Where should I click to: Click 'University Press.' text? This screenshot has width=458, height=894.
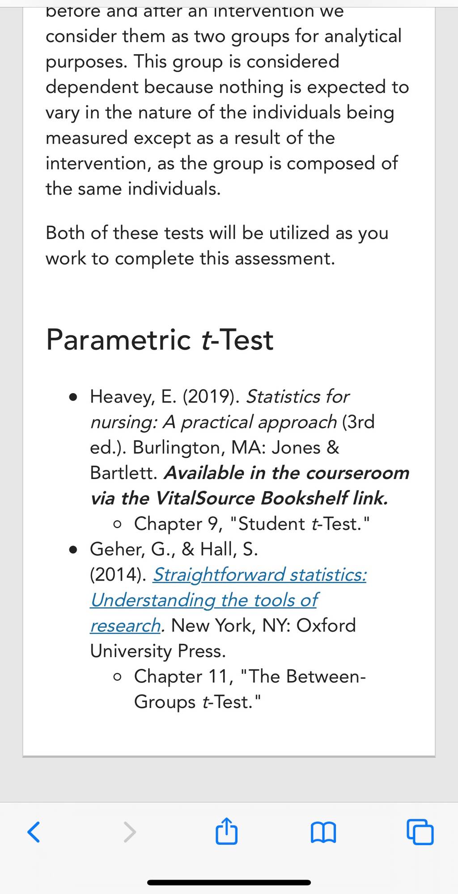158,651
